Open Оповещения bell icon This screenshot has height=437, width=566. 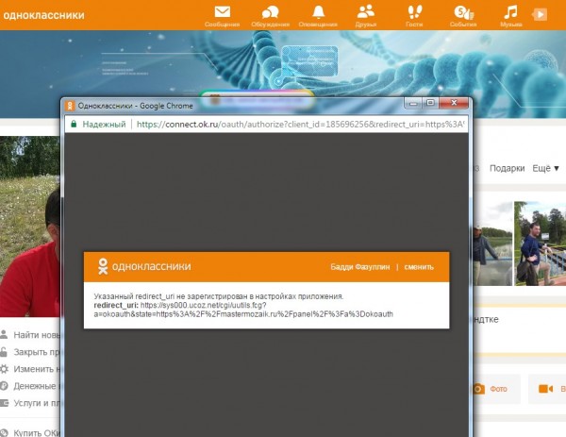coord(318,12)
